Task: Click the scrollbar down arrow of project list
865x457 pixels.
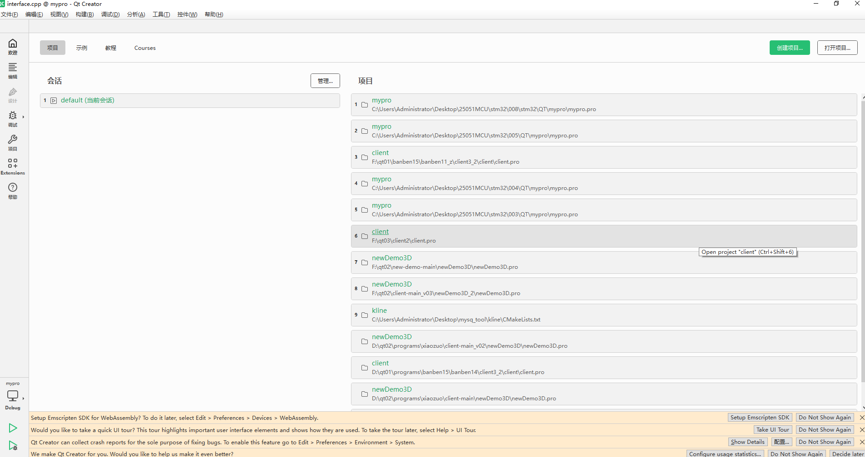Action: [x=863, y=407]
